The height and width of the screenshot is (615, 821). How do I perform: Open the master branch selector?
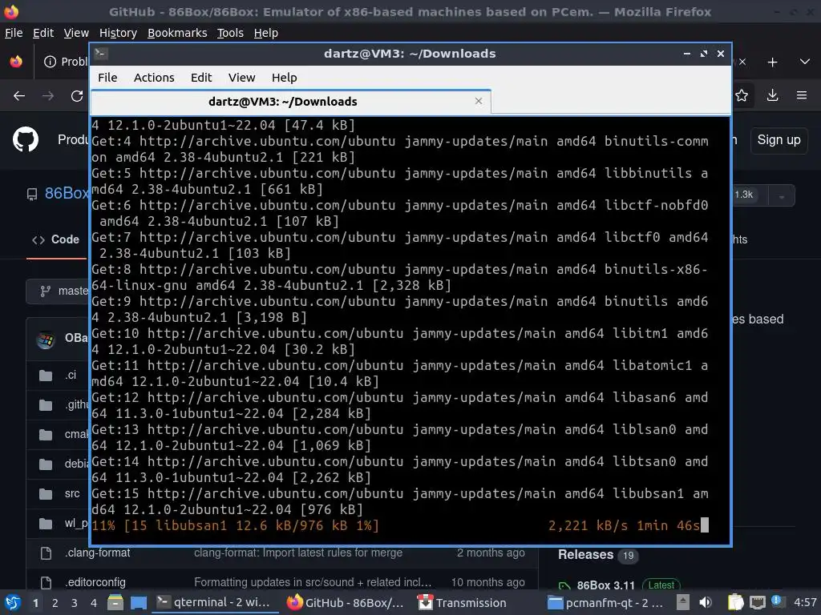pyautogui.click(x=58, y=291)
